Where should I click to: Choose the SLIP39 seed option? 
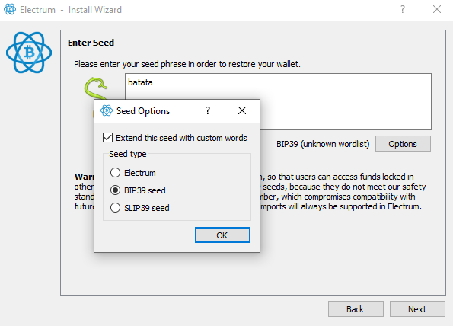115,208
